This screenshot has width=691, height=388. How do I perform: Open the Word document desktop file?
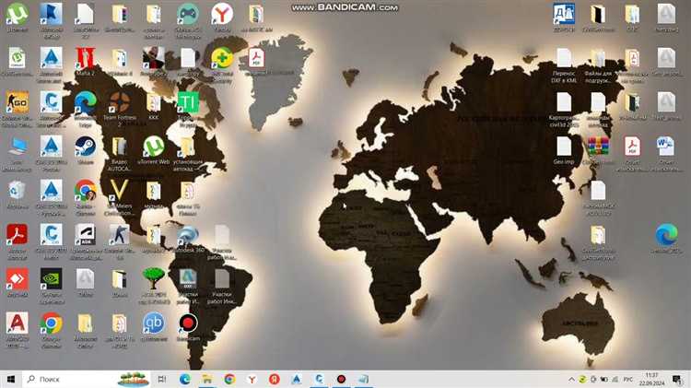(x=666, y=153)
